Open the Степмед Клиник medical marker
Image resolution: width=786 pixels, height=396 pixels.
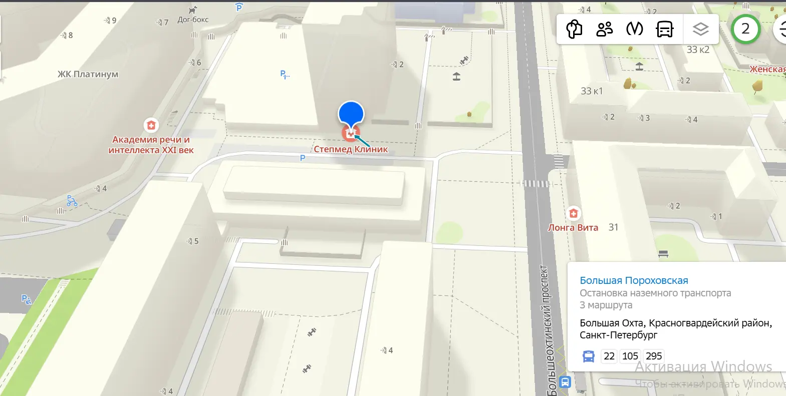tap(349, 133)
